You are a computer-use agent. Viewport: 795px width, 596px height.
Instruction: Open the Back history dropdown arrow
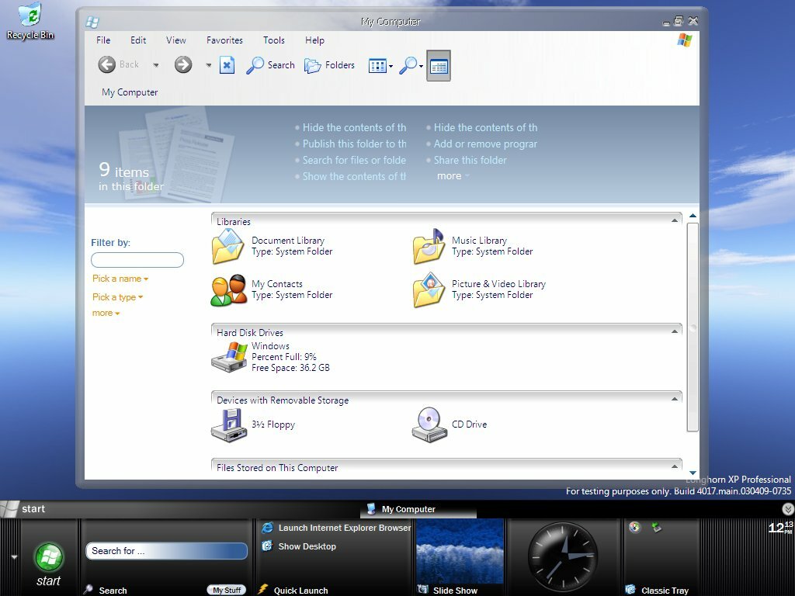pyautogui.click(x=155, y=65)
